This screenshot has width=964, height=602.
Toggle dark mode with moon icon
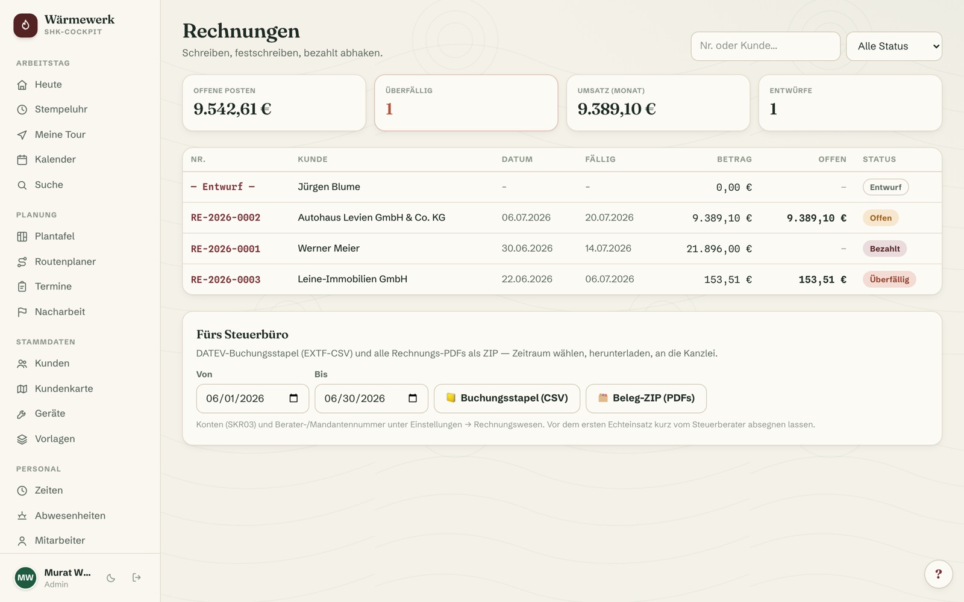[111, 578]
